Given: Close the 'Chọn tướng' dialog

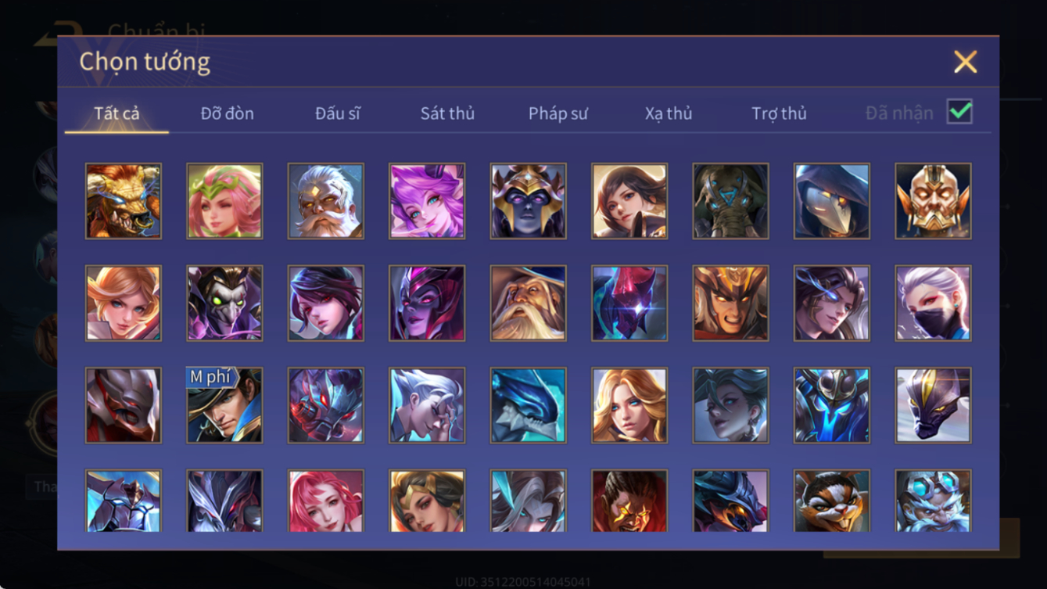Looking at the screenshot, I should pyautogui.click(x=966, y=62).
